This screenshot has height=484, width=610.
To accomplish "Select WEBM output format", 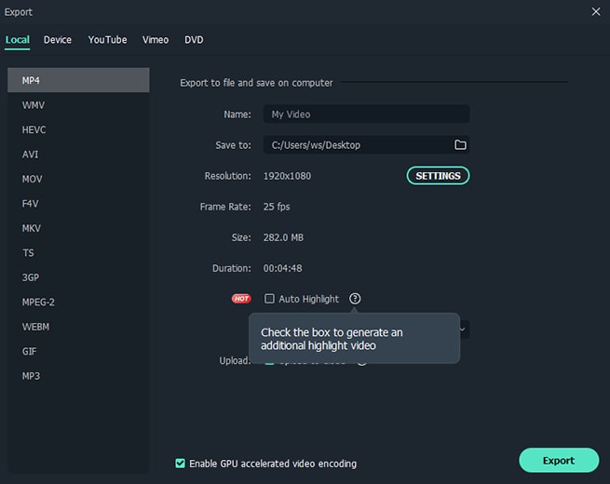I will point(78,327).
